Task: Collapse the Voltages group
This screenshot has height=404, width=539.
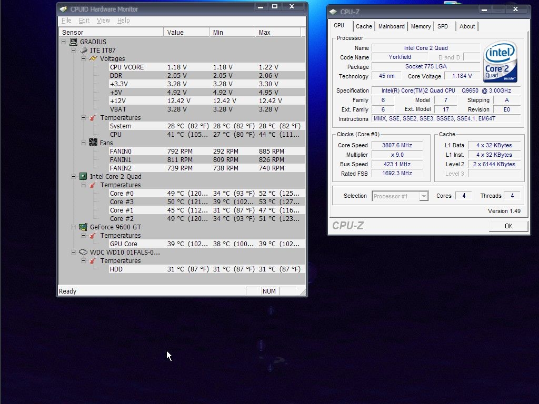Action: click(x=84, y=59)
